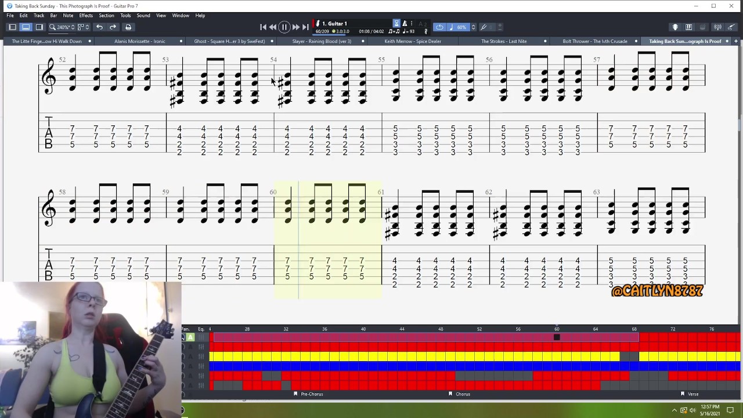Pause playback

[284, 27]
